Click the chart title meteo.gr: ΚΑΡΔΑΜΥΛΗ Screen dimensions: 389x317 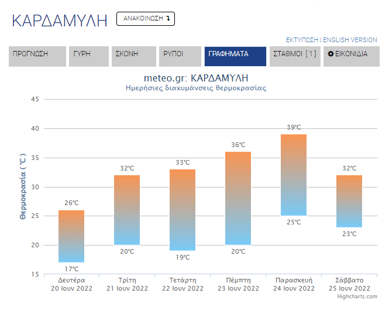coord(196,78)
